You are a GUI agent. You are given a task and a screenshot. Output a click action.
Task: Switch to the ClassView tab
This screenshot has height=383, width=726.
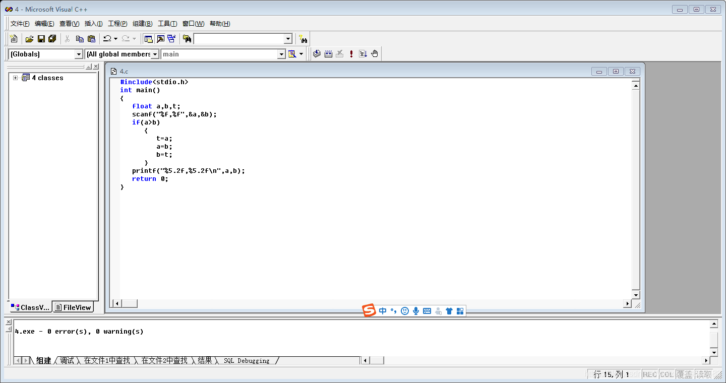point(30,307)
